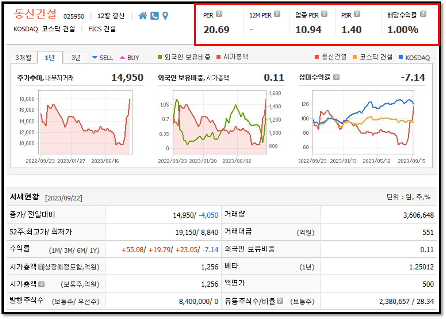Click the +55.08 one-month return
This screenshot has height=319, width=446.
tap(133, 250)
